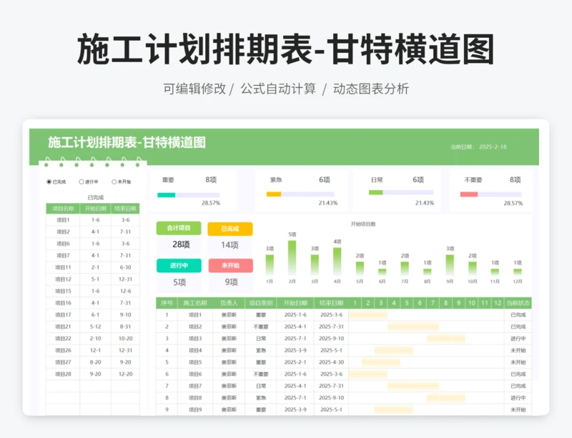
Task: Click the 12月 chart bar
Action: (517, 272)
